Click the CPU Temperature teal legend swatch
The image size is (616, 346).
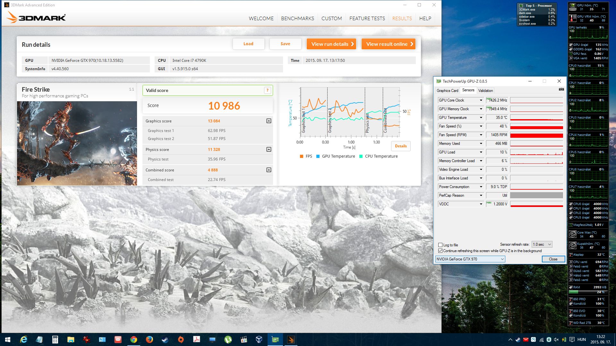coord(361,156)
